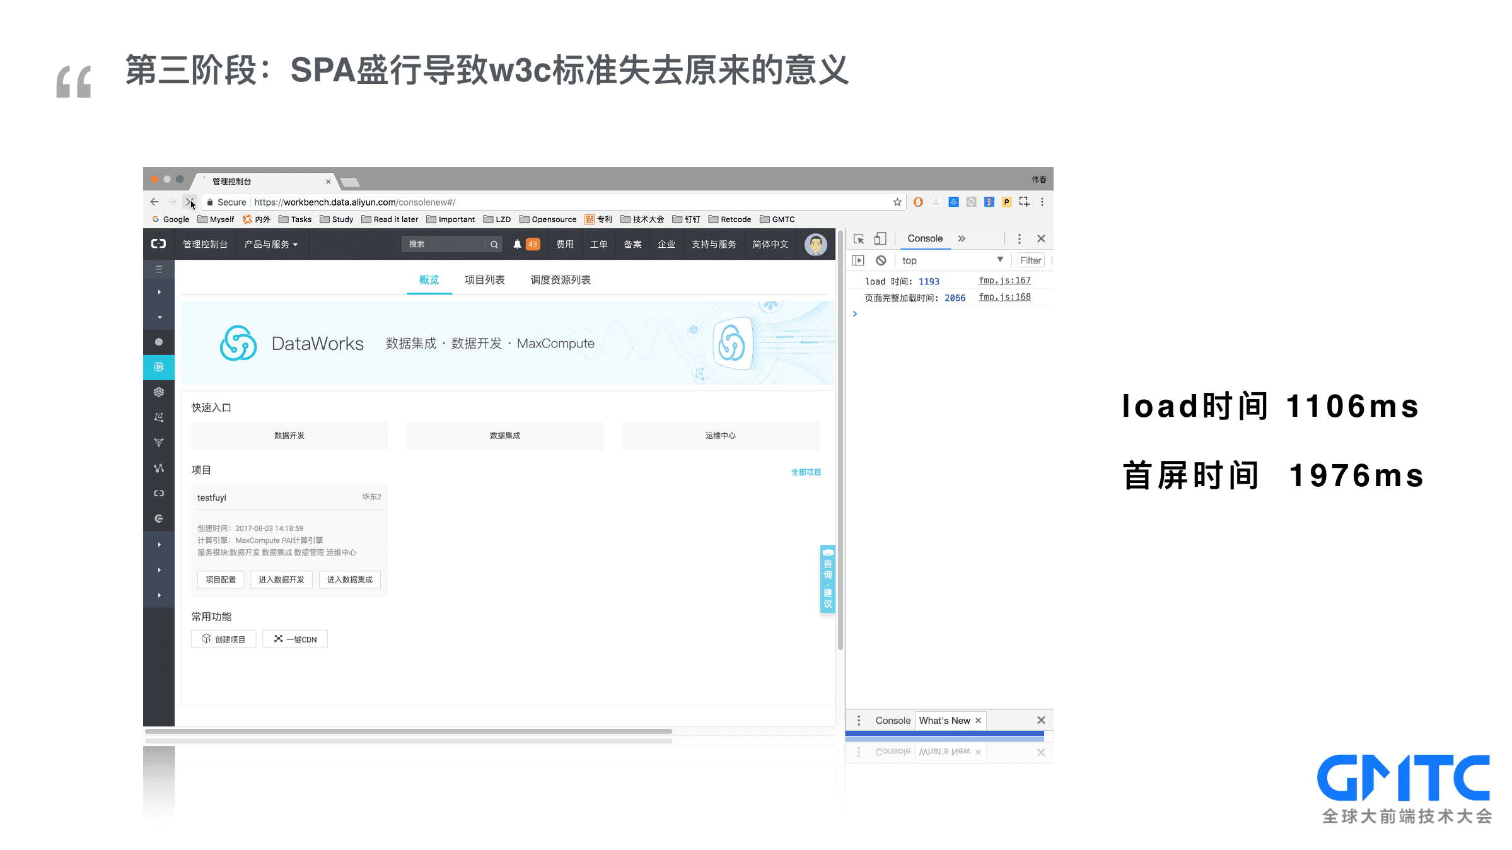Open the drawer three-dot menu
Viewport: 1512px width, 850px height.
[859, 720]
